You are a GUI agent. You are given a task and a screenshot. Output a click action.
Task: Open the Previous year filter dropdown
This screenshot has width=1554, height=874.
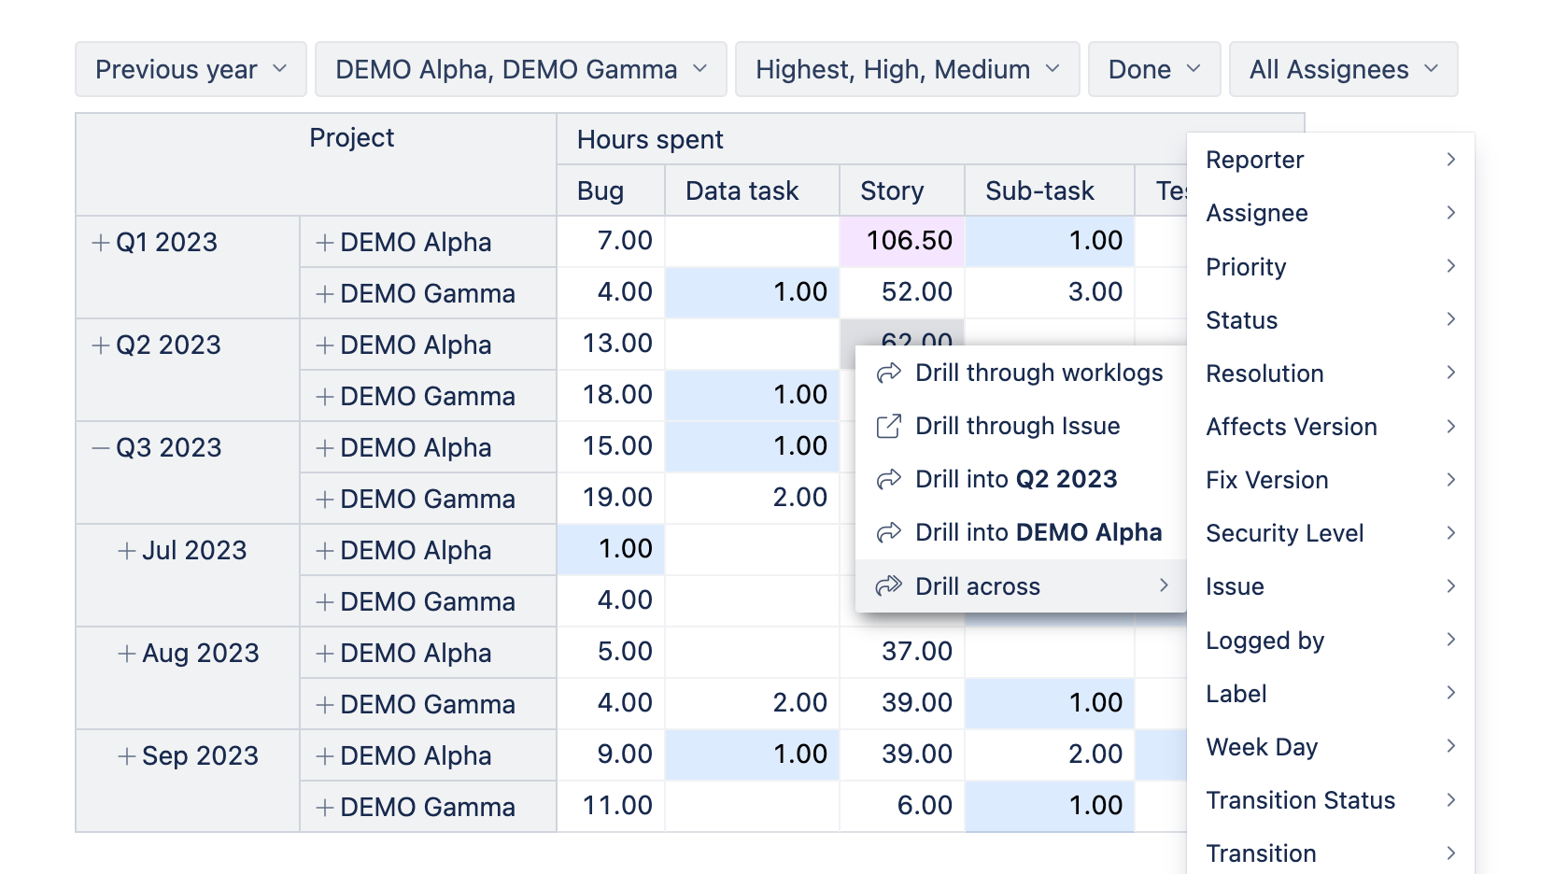coord(191,69)
